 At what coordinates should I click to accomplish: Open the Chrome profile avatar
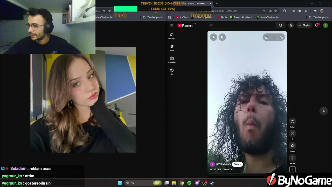tap(322, 11)
